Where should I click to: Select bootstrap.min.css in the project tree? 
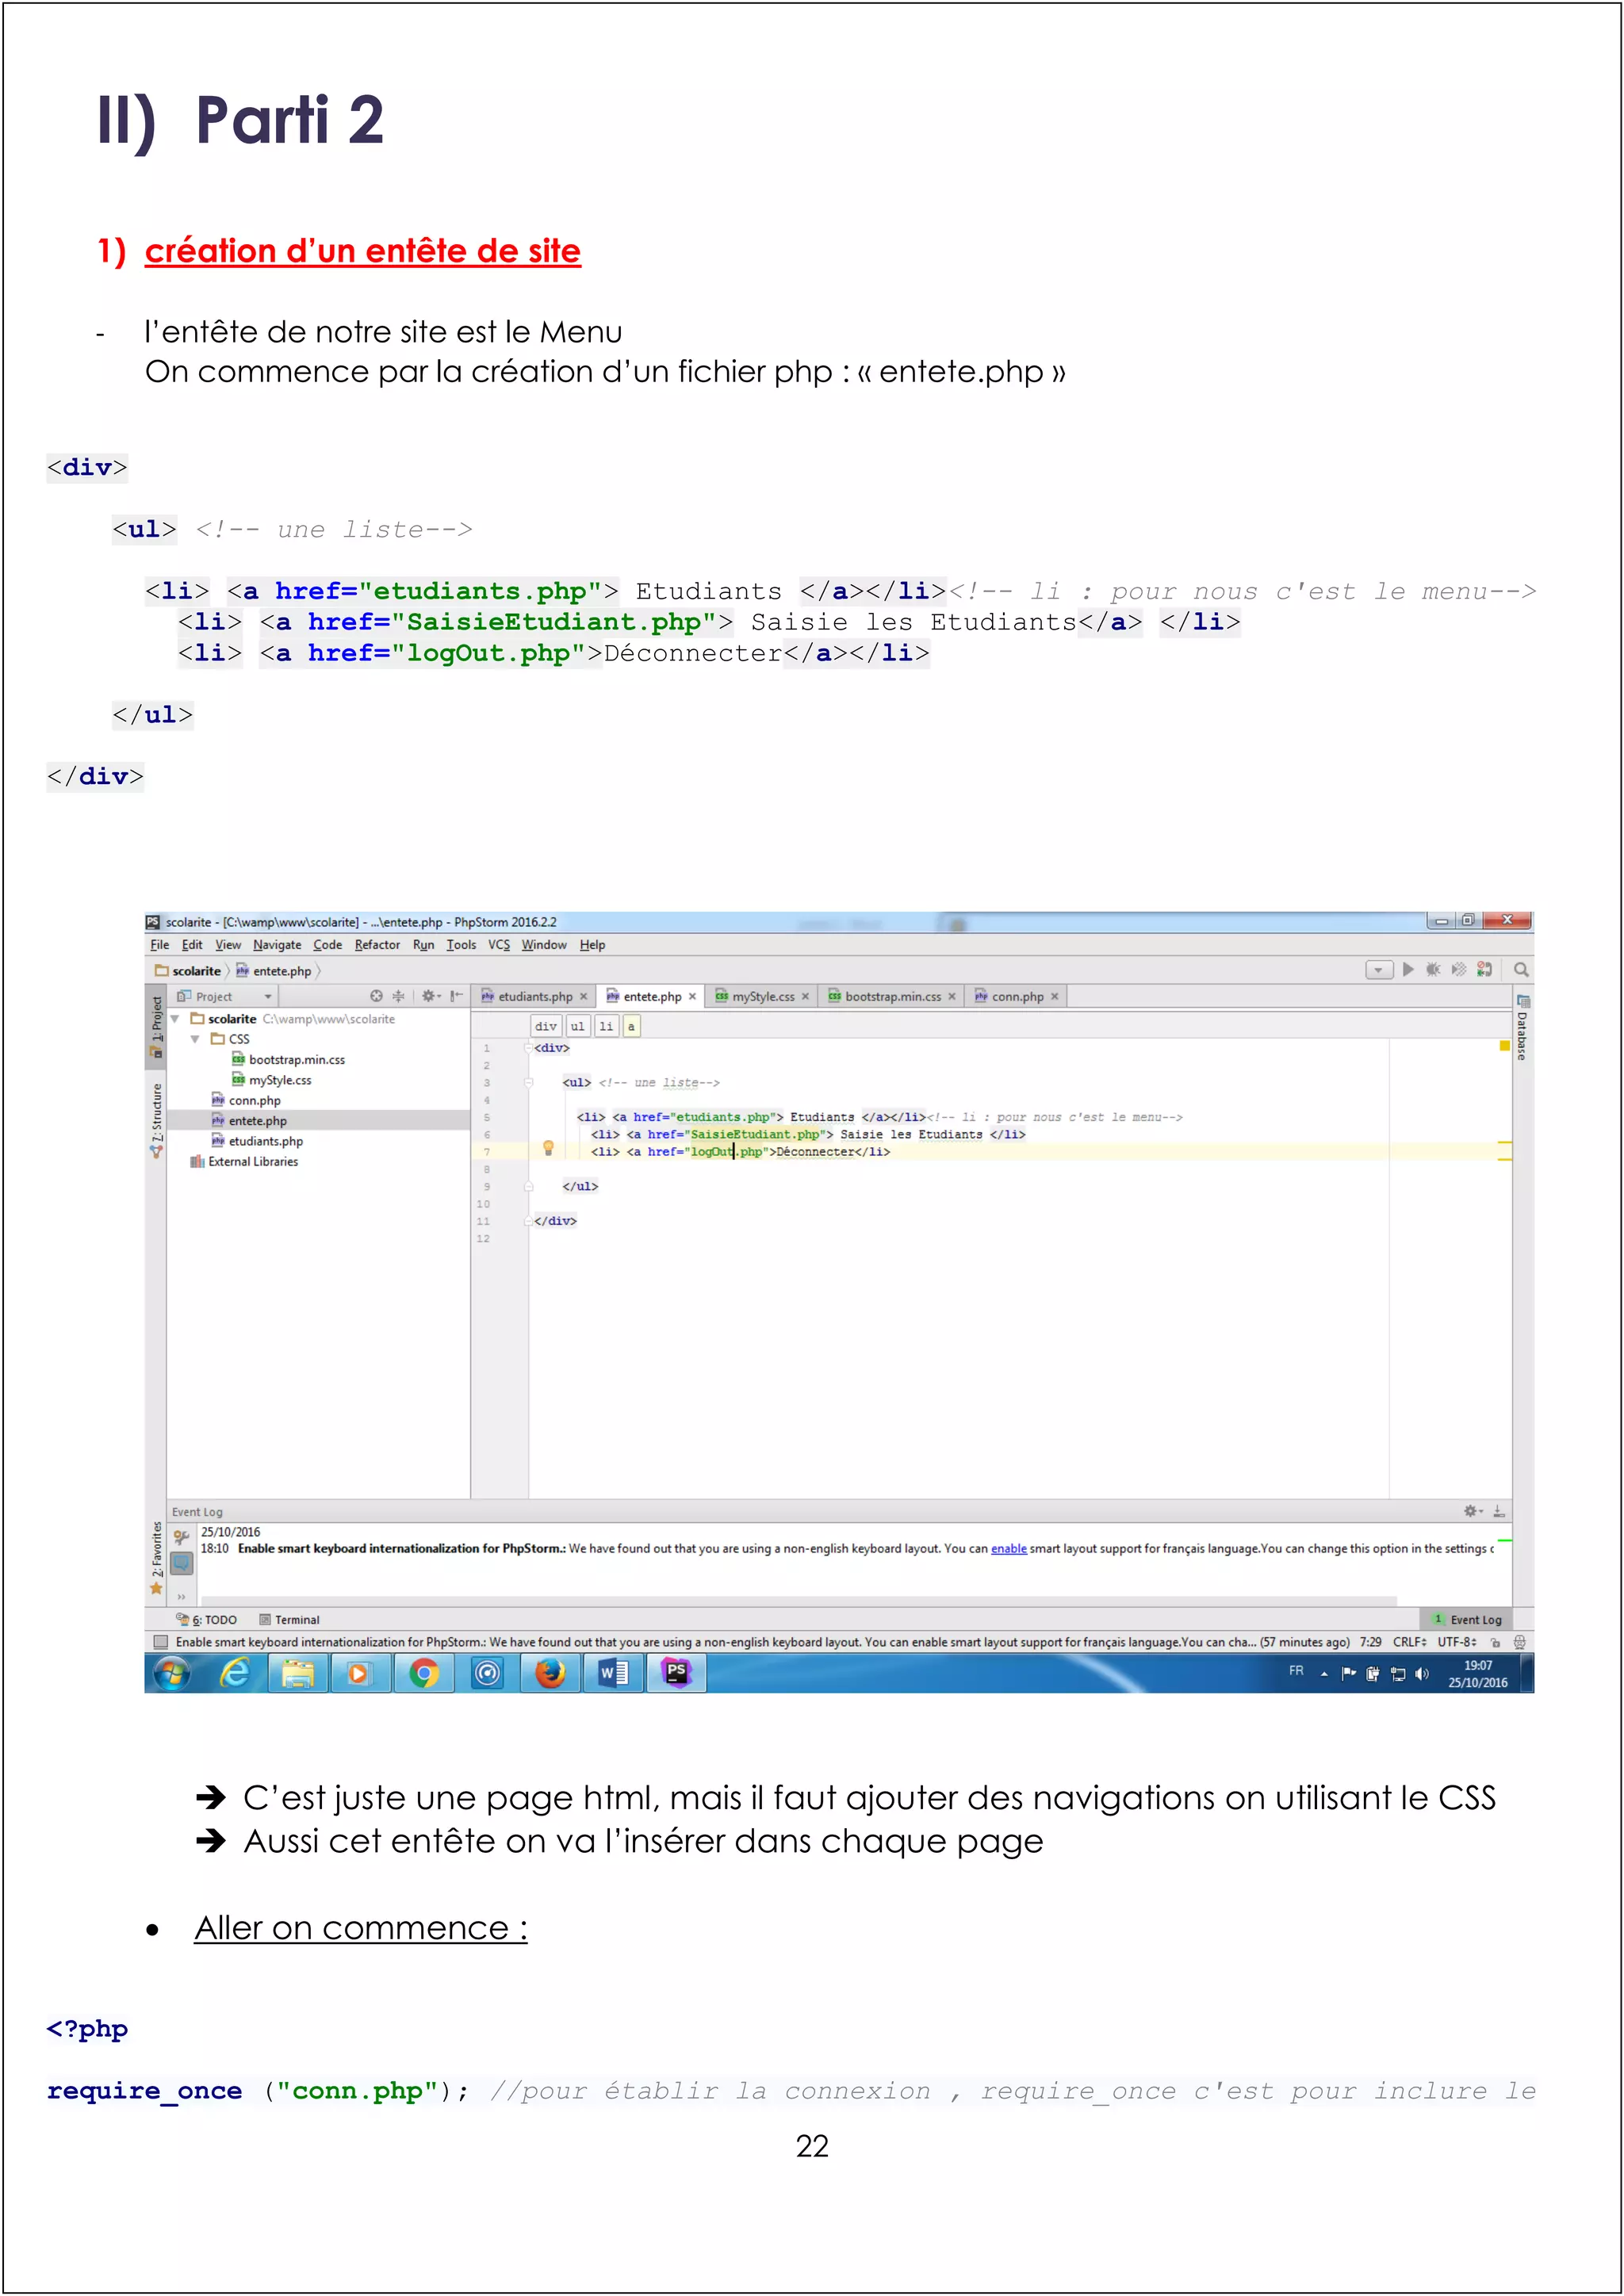tap(288, 1060)
